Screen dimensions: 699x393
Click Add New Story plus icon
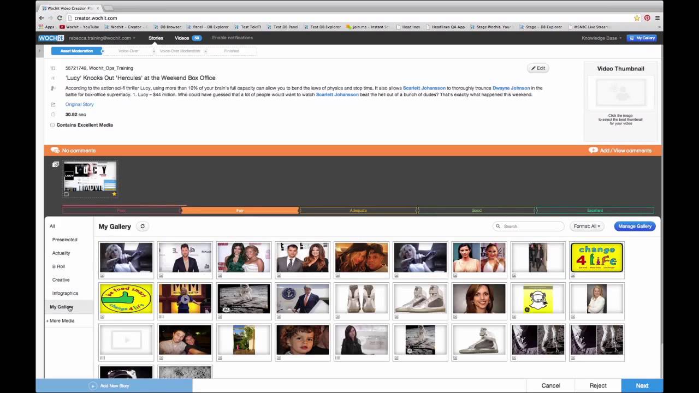tap(93, 386)
